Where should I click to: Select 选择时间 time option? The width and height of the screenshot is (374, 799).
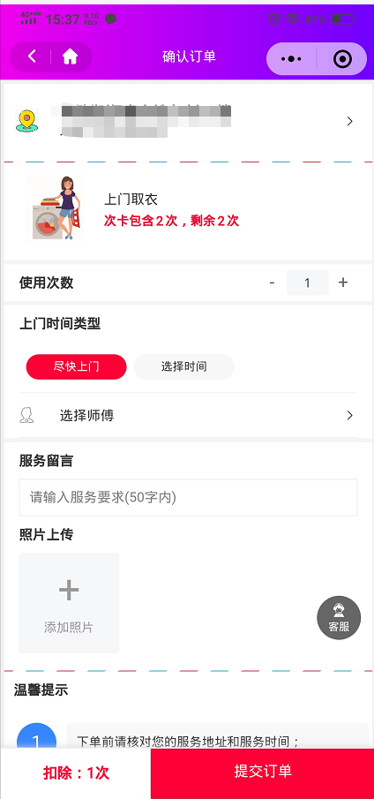pyautogui.click(x=184, y=367)
